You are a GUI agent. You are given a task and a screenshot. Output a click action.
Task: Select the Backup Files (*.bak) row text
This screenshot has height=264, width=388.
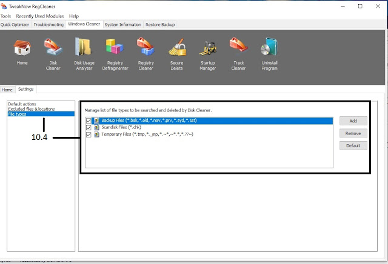tap(149, 120)
